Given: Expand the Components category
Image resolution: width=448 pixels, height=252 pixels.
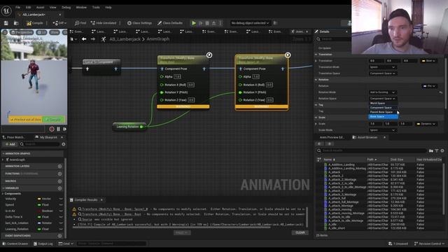Looking at the screenshot, I should pos(3,194).
